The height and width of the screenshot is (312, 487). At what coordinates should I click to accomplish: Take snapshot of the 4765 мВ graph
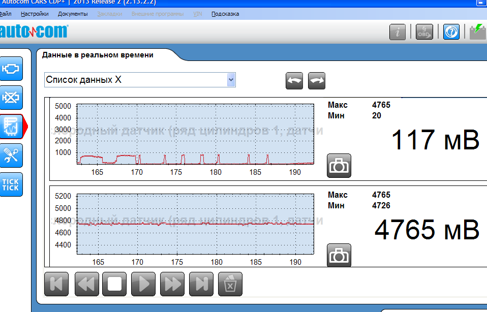[x=339, y=256]
